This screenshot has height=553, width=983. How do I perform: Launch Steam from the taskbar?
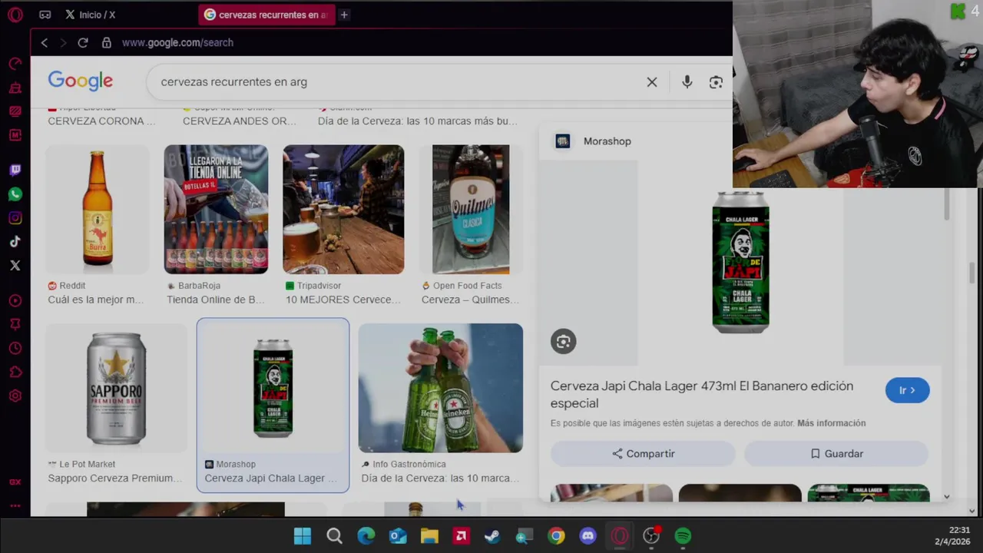492,536
